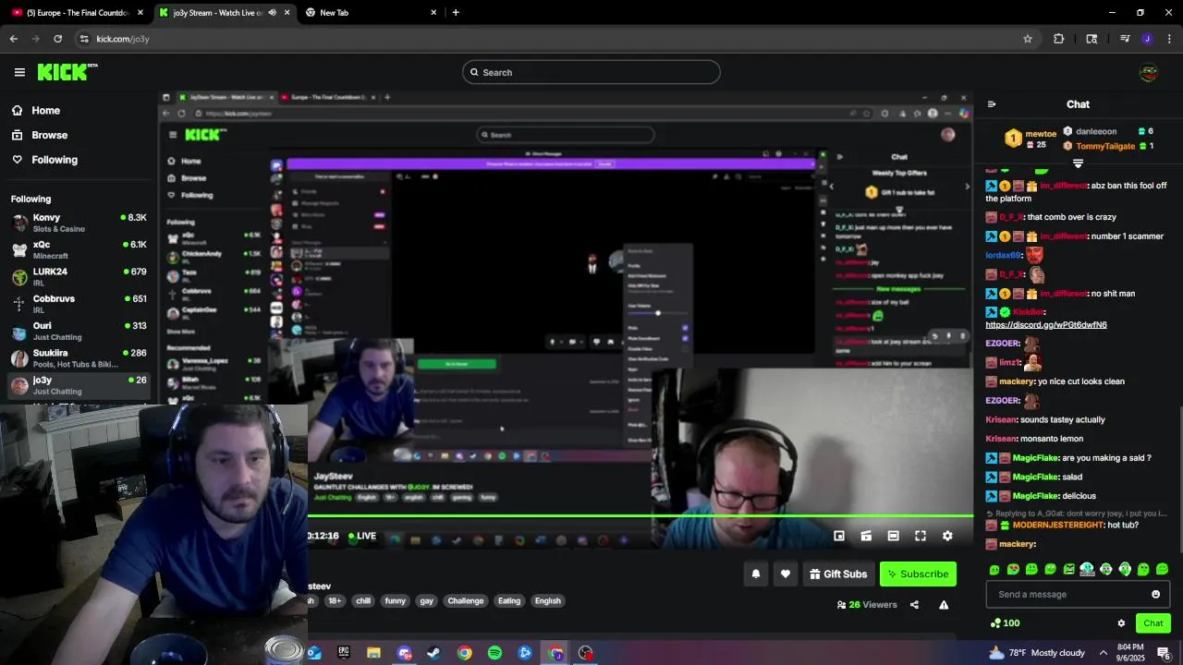The height and width of the screenshot is (665, 1183).
Task: Click the Gift Subs button
Action: (838, 574)
